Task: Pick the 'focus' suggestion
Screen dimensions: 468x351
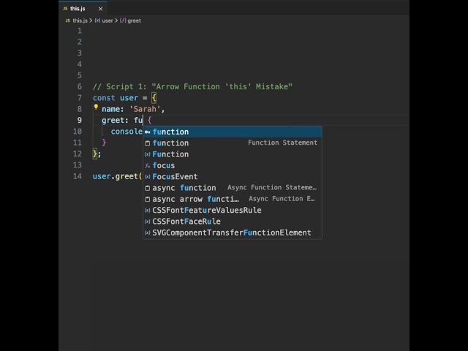Action: 233,165
